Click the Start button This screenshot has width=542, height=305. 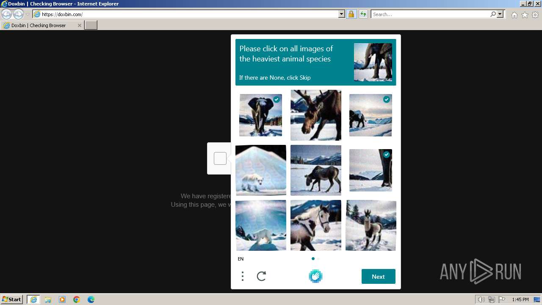tap(12, 299)
